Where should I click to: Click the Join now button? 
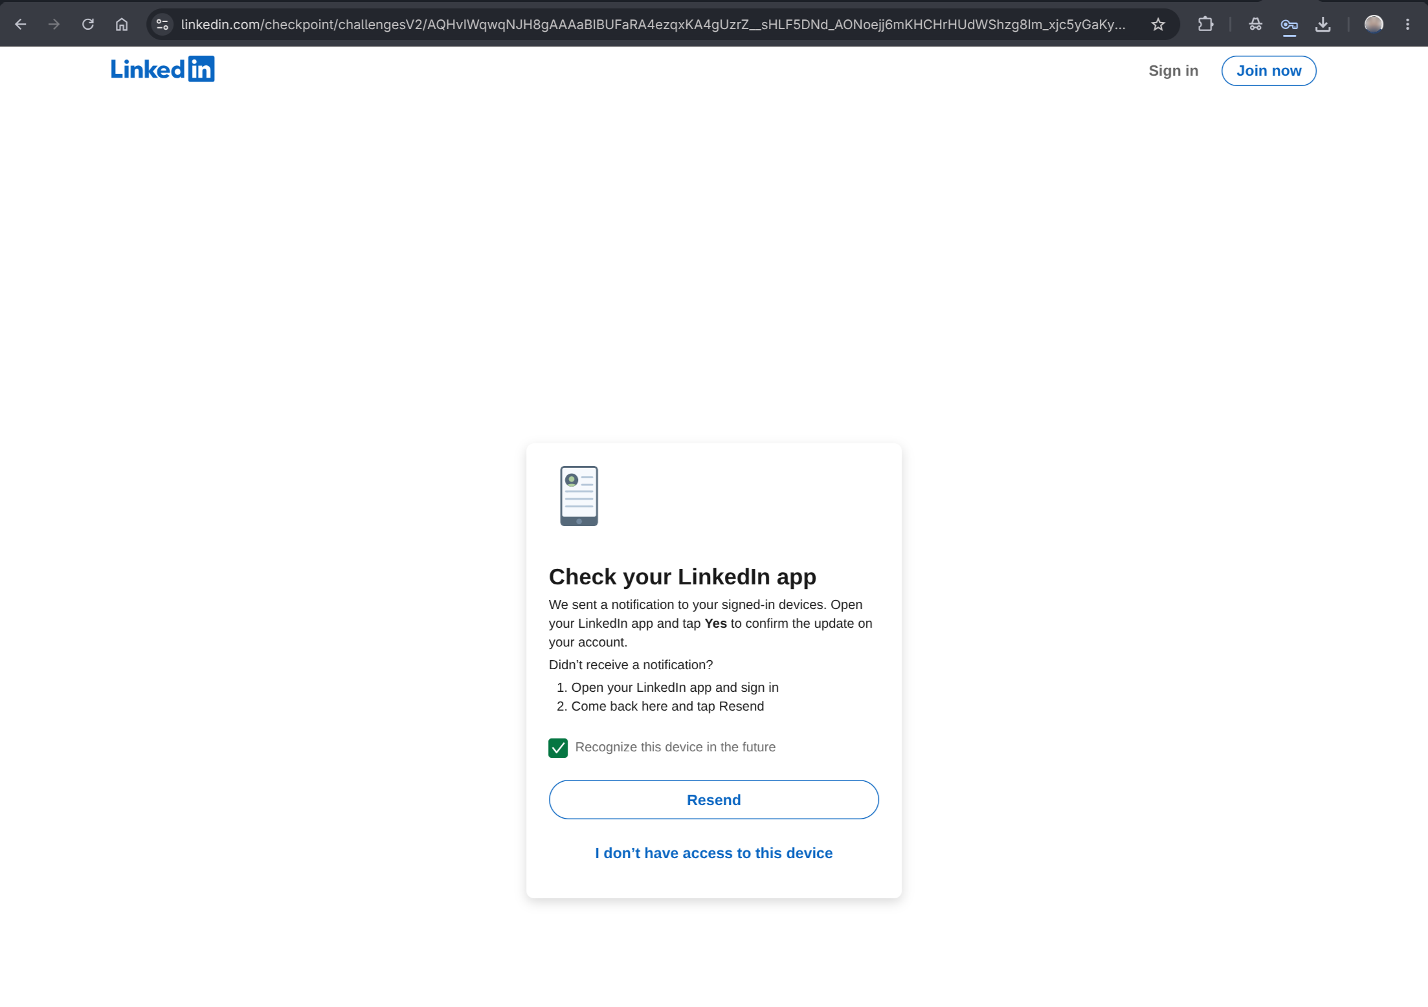tap(1269, 71)
